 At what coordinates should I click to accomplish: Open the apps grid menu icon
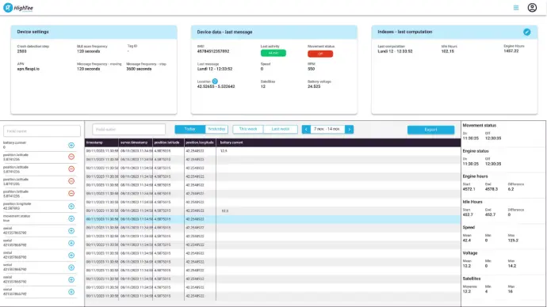(x=516, y=8)
